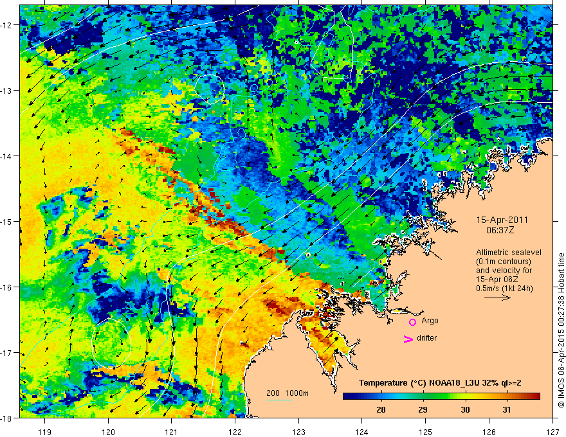Click the latitude axis label -13
This screenshot has height=437, width=566.
[x=7, y=91]
